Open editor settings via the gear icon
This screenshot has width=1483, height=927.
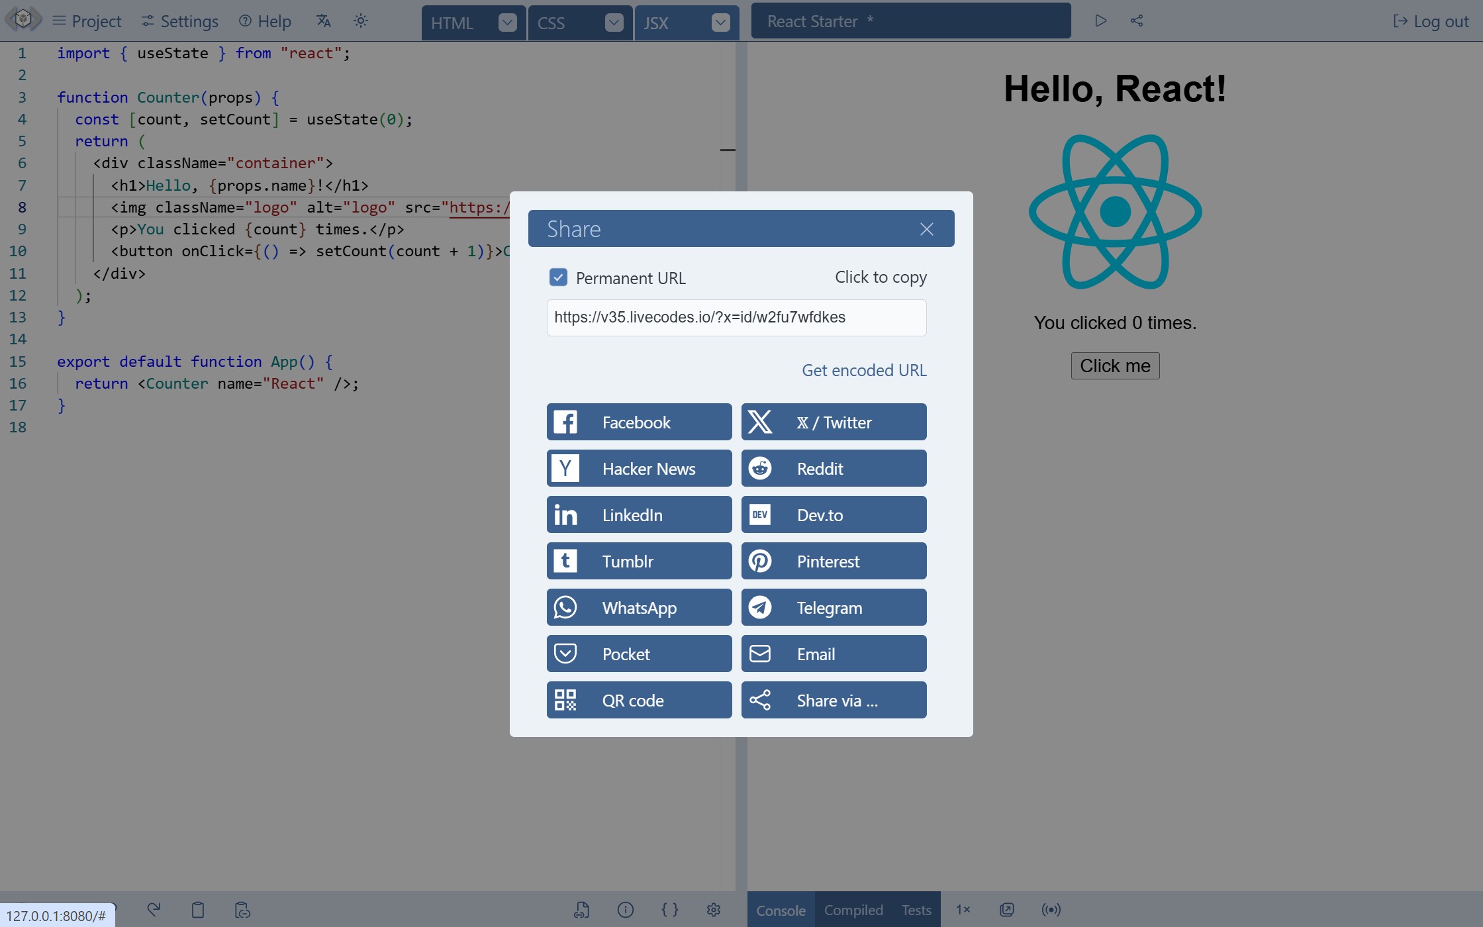click(714, 910)
